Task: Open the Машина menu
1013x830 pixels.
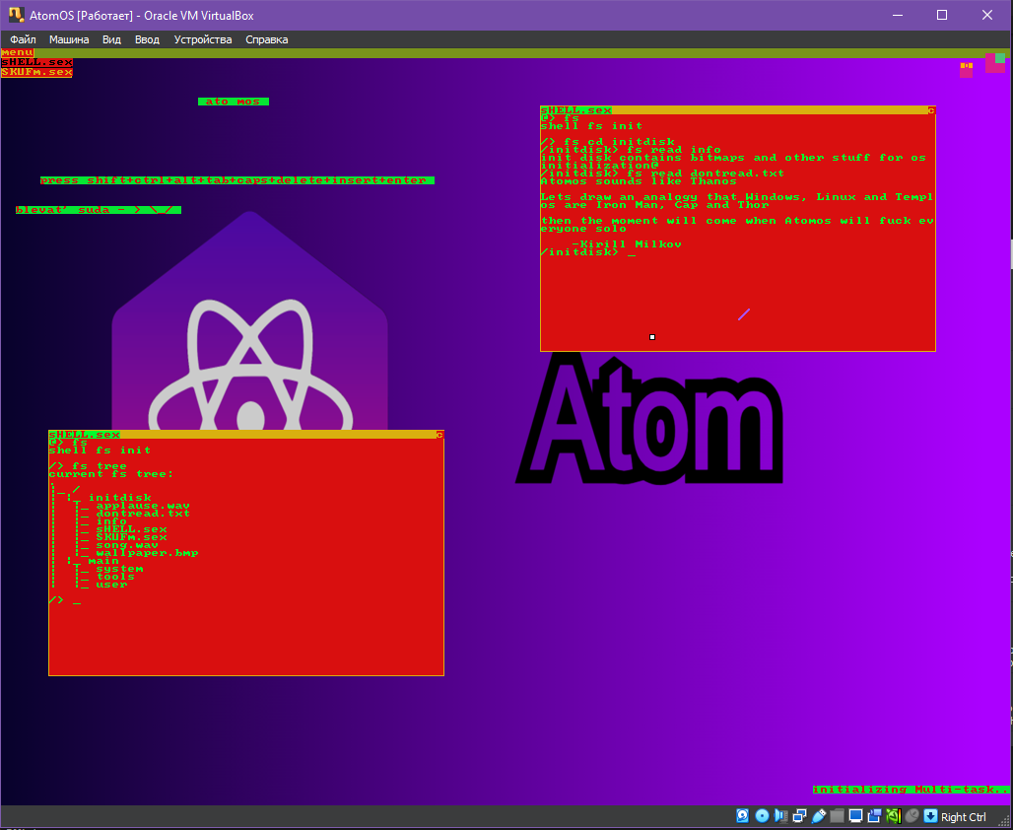Action: click(69, 39)
